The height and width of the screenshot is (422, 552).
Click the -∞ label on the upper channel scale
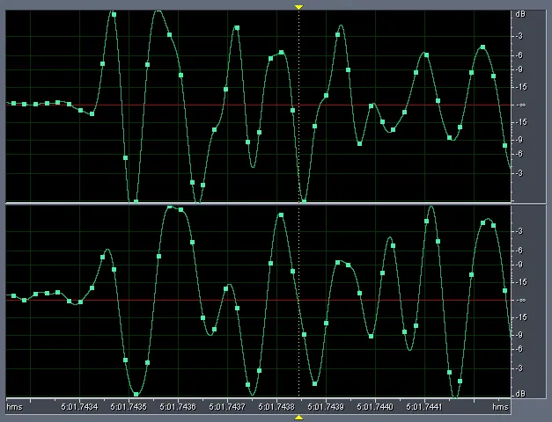519,105
